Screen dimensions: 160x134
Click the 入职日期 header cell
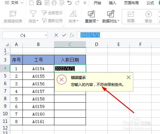tap(70, 60)
